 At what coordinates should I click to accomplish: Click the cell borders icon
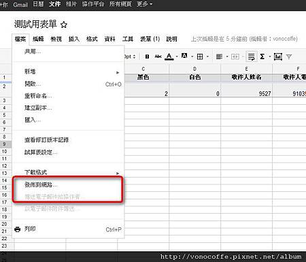point(200,56)
